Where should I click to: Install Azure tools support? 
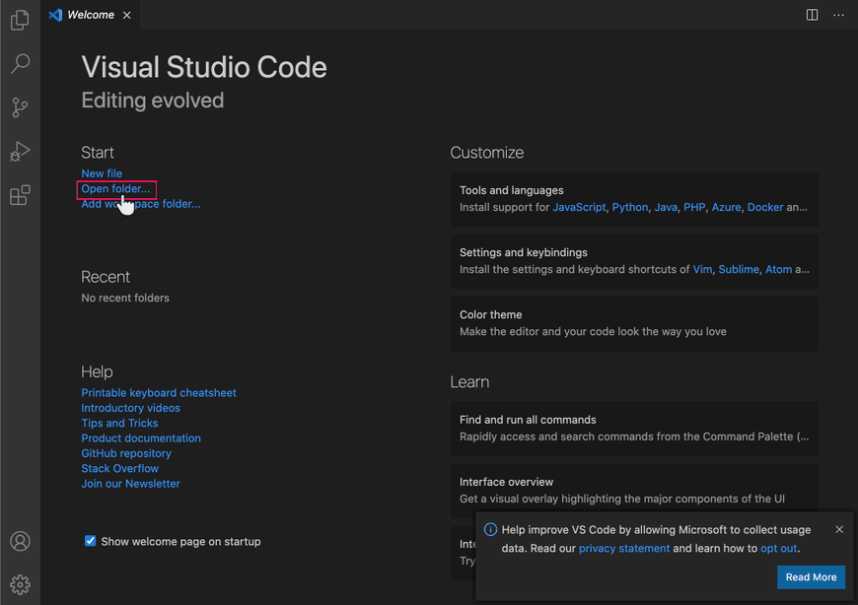tap(726, 207)
